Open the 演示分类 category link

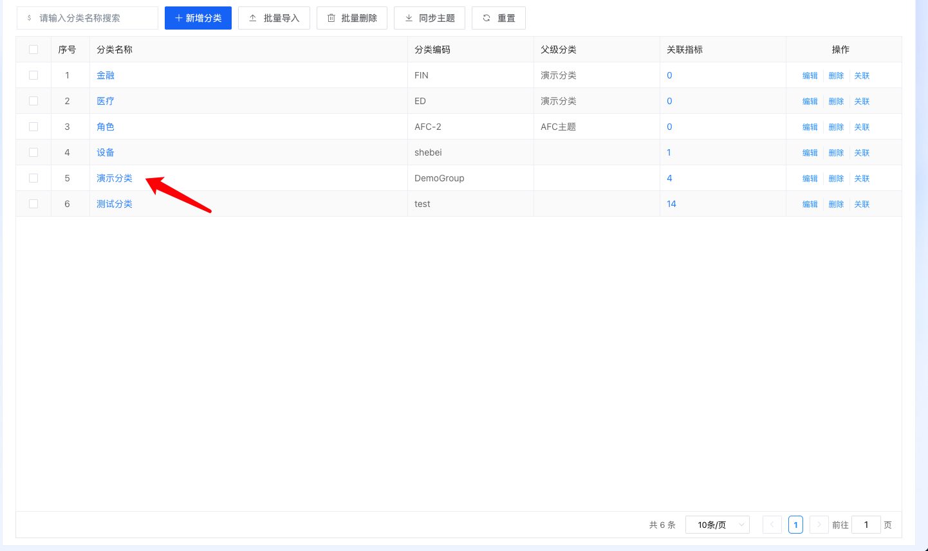pos(115,178)
